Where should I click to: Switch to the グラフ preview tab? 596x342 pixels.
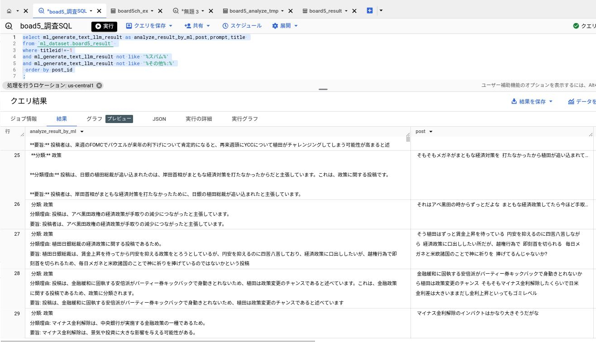coord(110,119)
